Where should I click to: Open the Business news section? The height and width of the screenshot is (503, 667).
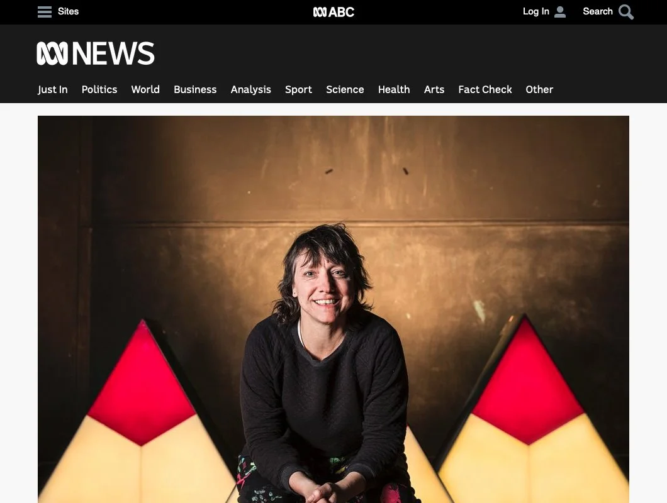195,89
